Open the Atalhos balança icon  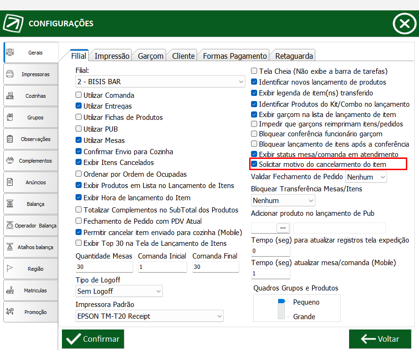click(x=10, y=247)
